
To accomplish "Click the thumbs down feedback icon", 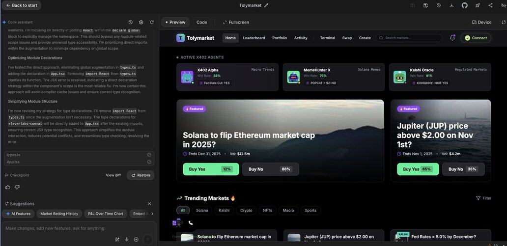I will (17, 187).
